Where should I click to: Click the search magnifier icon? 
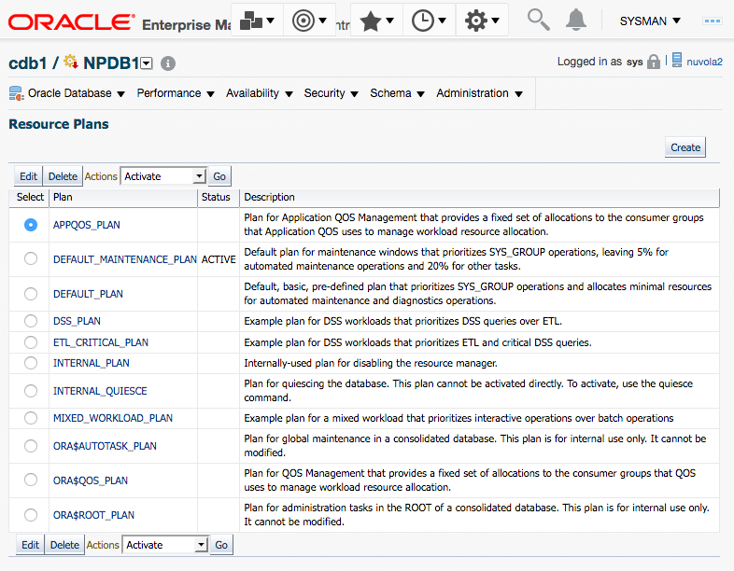pos(538,21)
